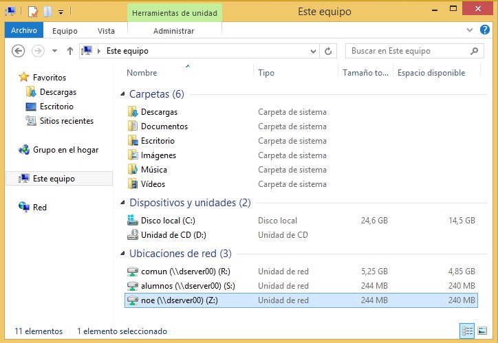This screenshot has width=498, height=343.
Task: Select Red in the navigation pane
Action: pos(40,208)
